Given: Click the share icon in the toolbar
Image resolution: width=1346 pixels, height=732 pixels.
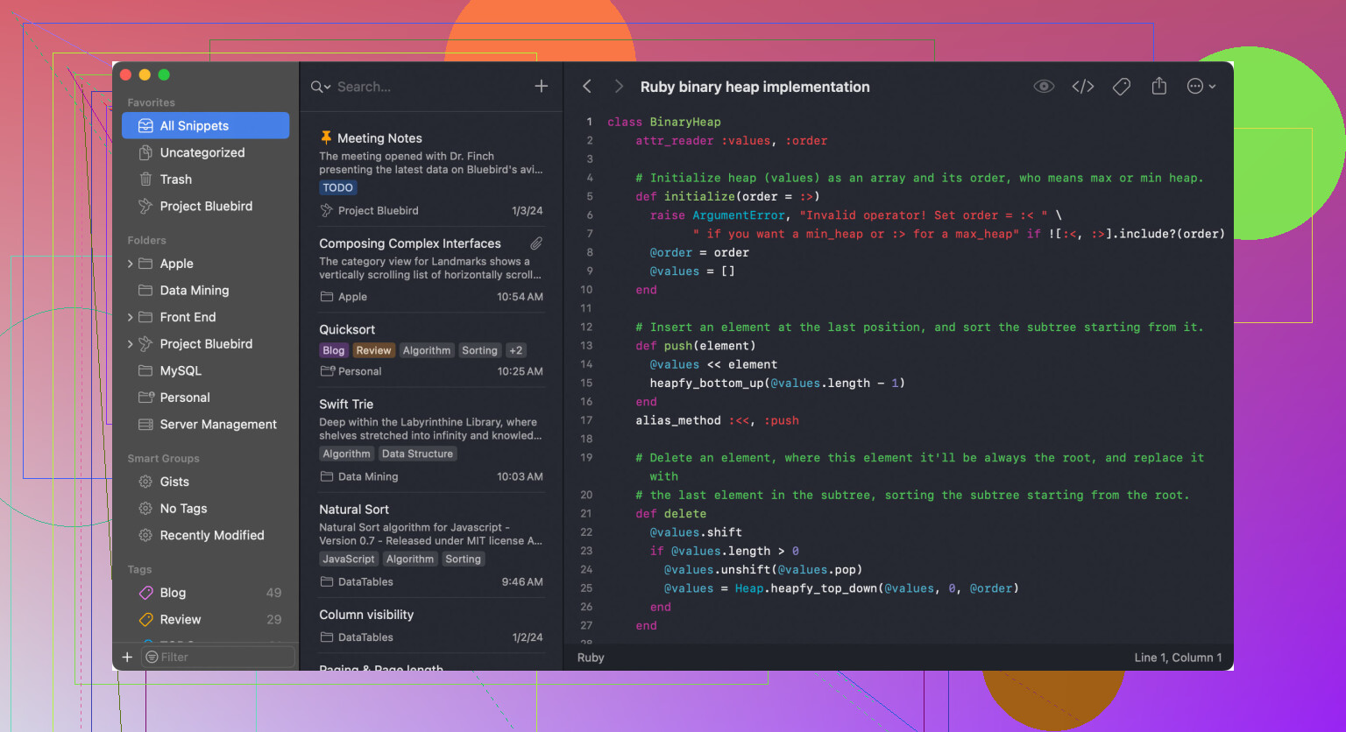Looking at the screenshot, I should click(1158, 86).
